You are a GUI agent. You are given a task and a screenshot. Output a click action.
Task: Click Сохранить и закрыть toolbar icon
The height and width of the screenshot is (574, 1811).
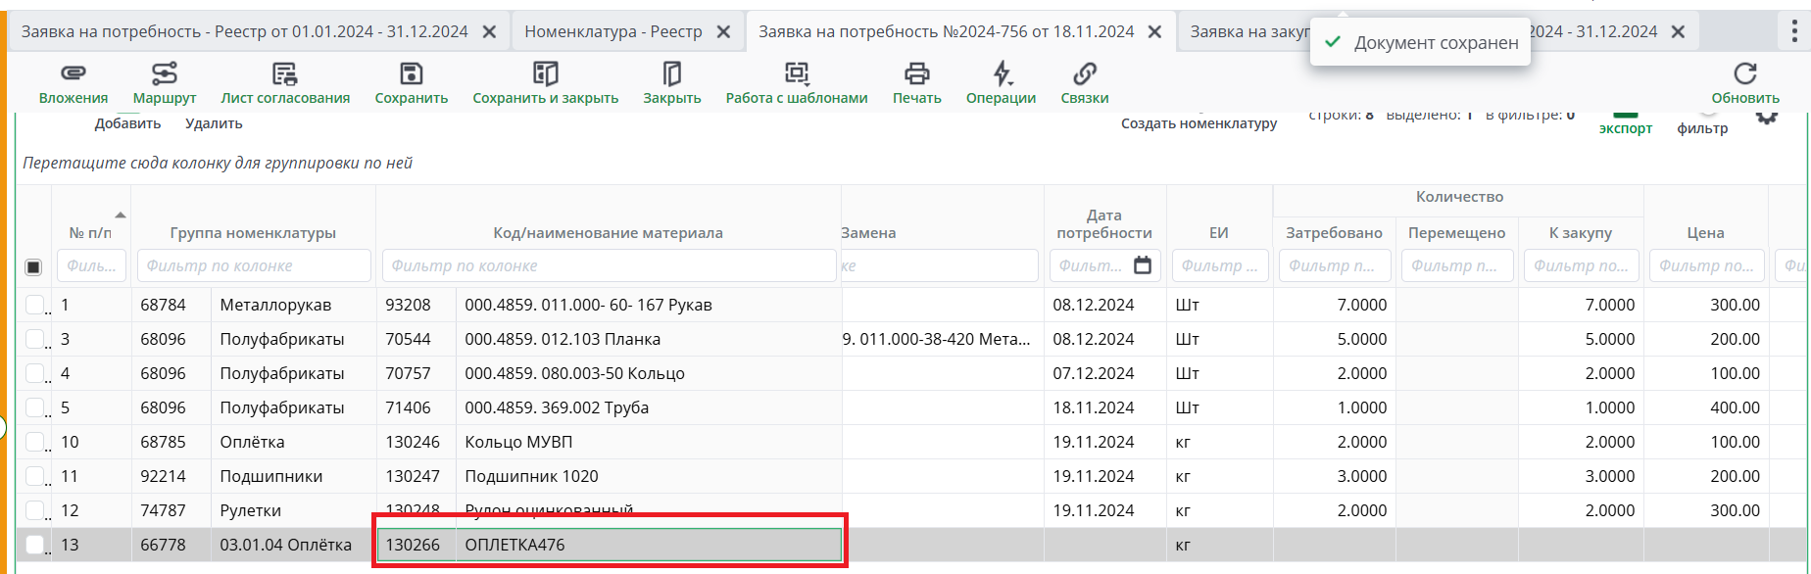click(545, 74)
